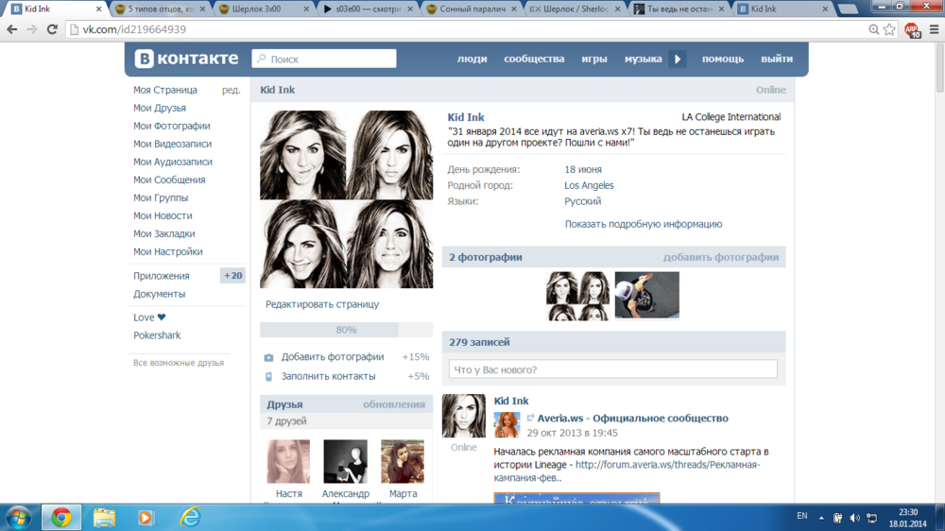Click 'Все возможные друзья' link

pos(179,363)
